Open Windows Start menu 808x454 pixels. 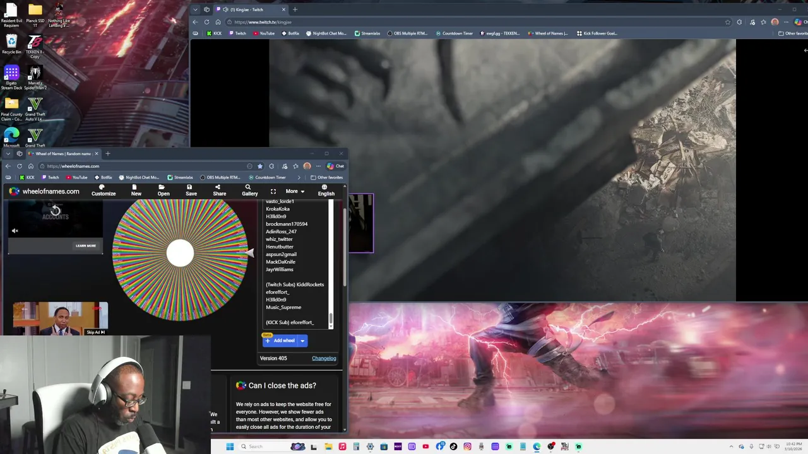(230, 446)
